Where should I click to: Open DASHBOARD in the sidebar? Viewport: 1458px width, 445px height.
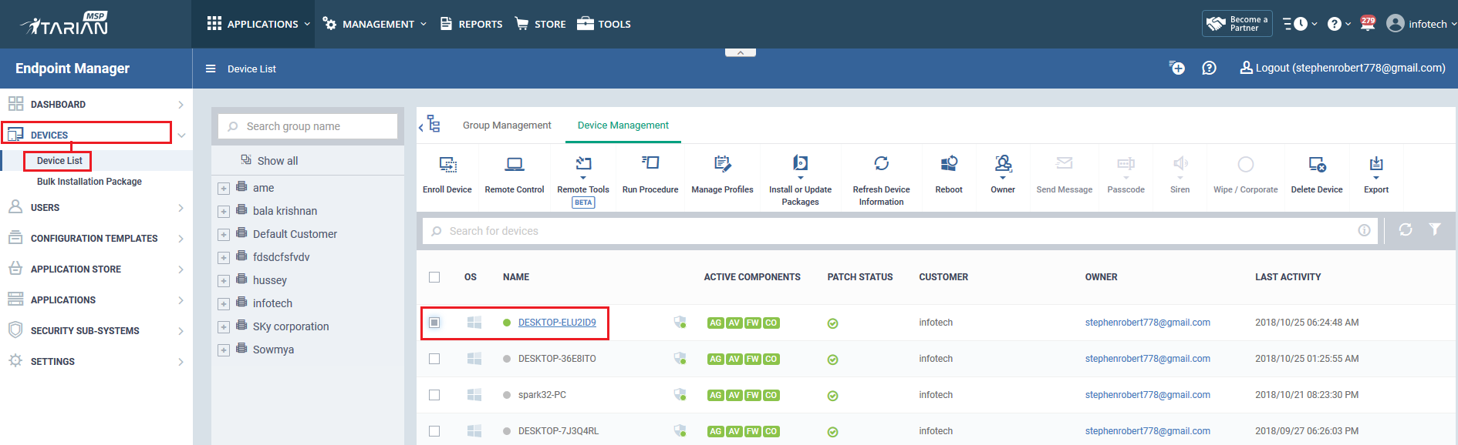(96, 104)
